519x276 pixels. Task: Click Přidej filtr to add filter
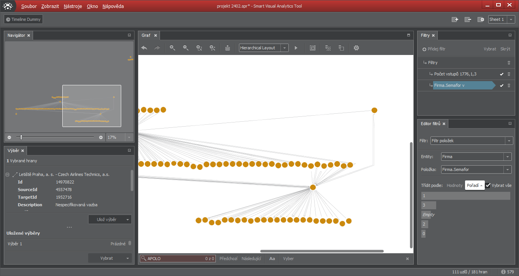pyautogui.click(x=434, y=49)
